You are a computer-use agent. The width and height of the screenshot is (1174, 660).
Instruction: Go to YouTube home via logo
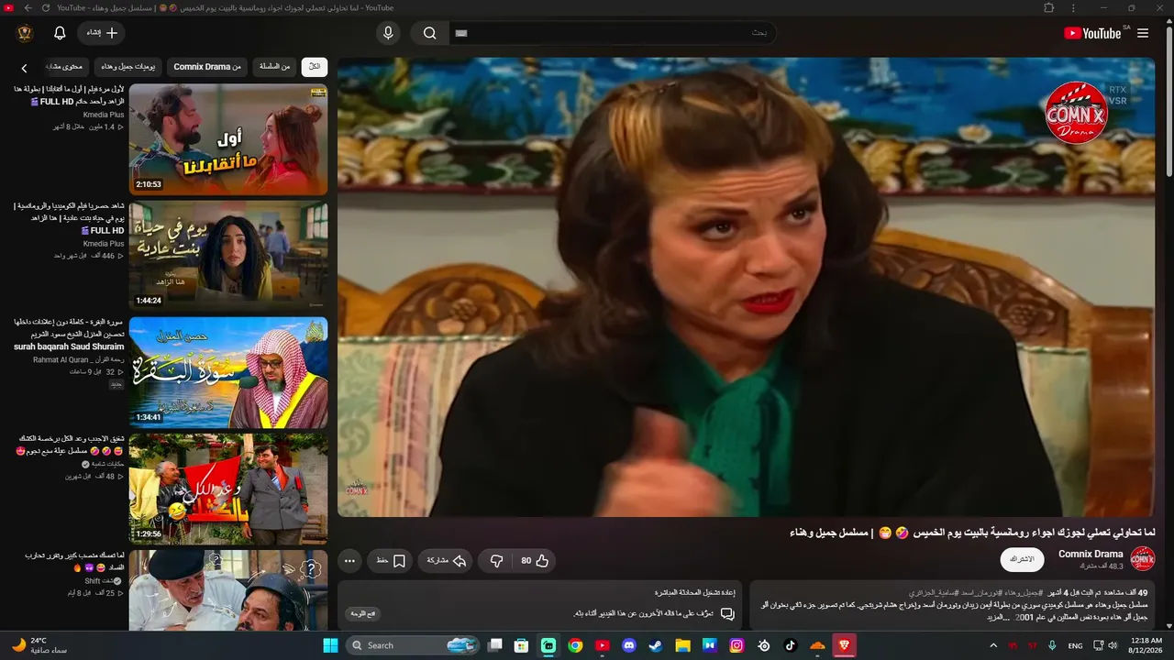point(1092,33)
